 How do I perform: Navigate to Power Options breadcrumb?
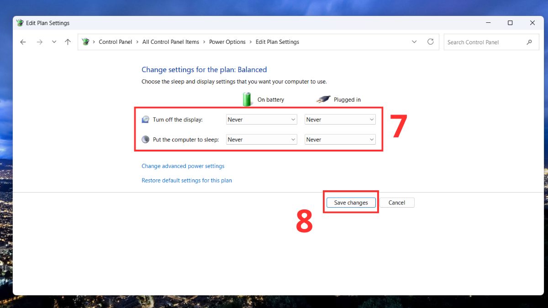point(227,42)
